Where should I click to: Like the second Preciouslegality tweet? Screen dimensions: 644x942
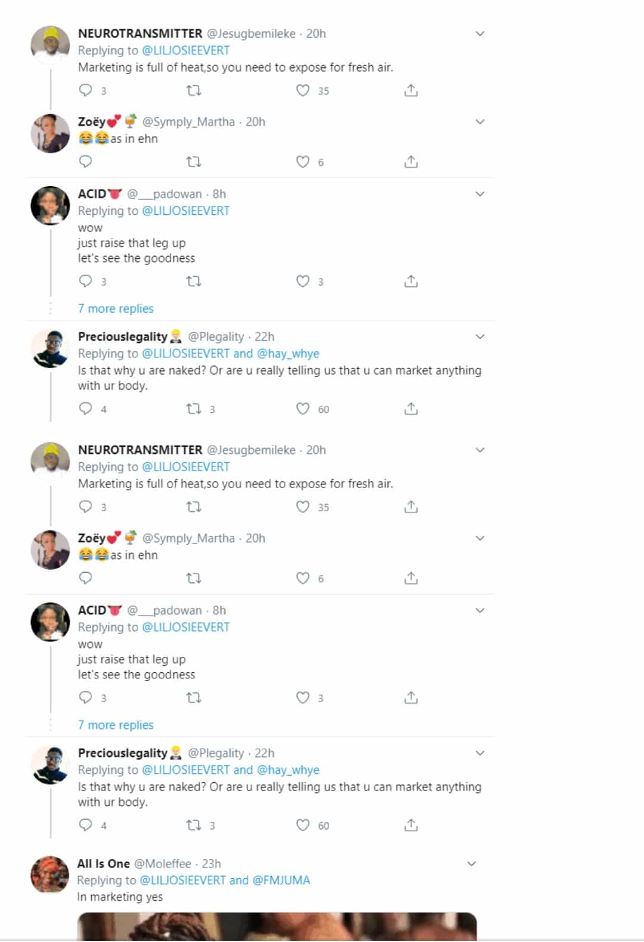point(303,826)
